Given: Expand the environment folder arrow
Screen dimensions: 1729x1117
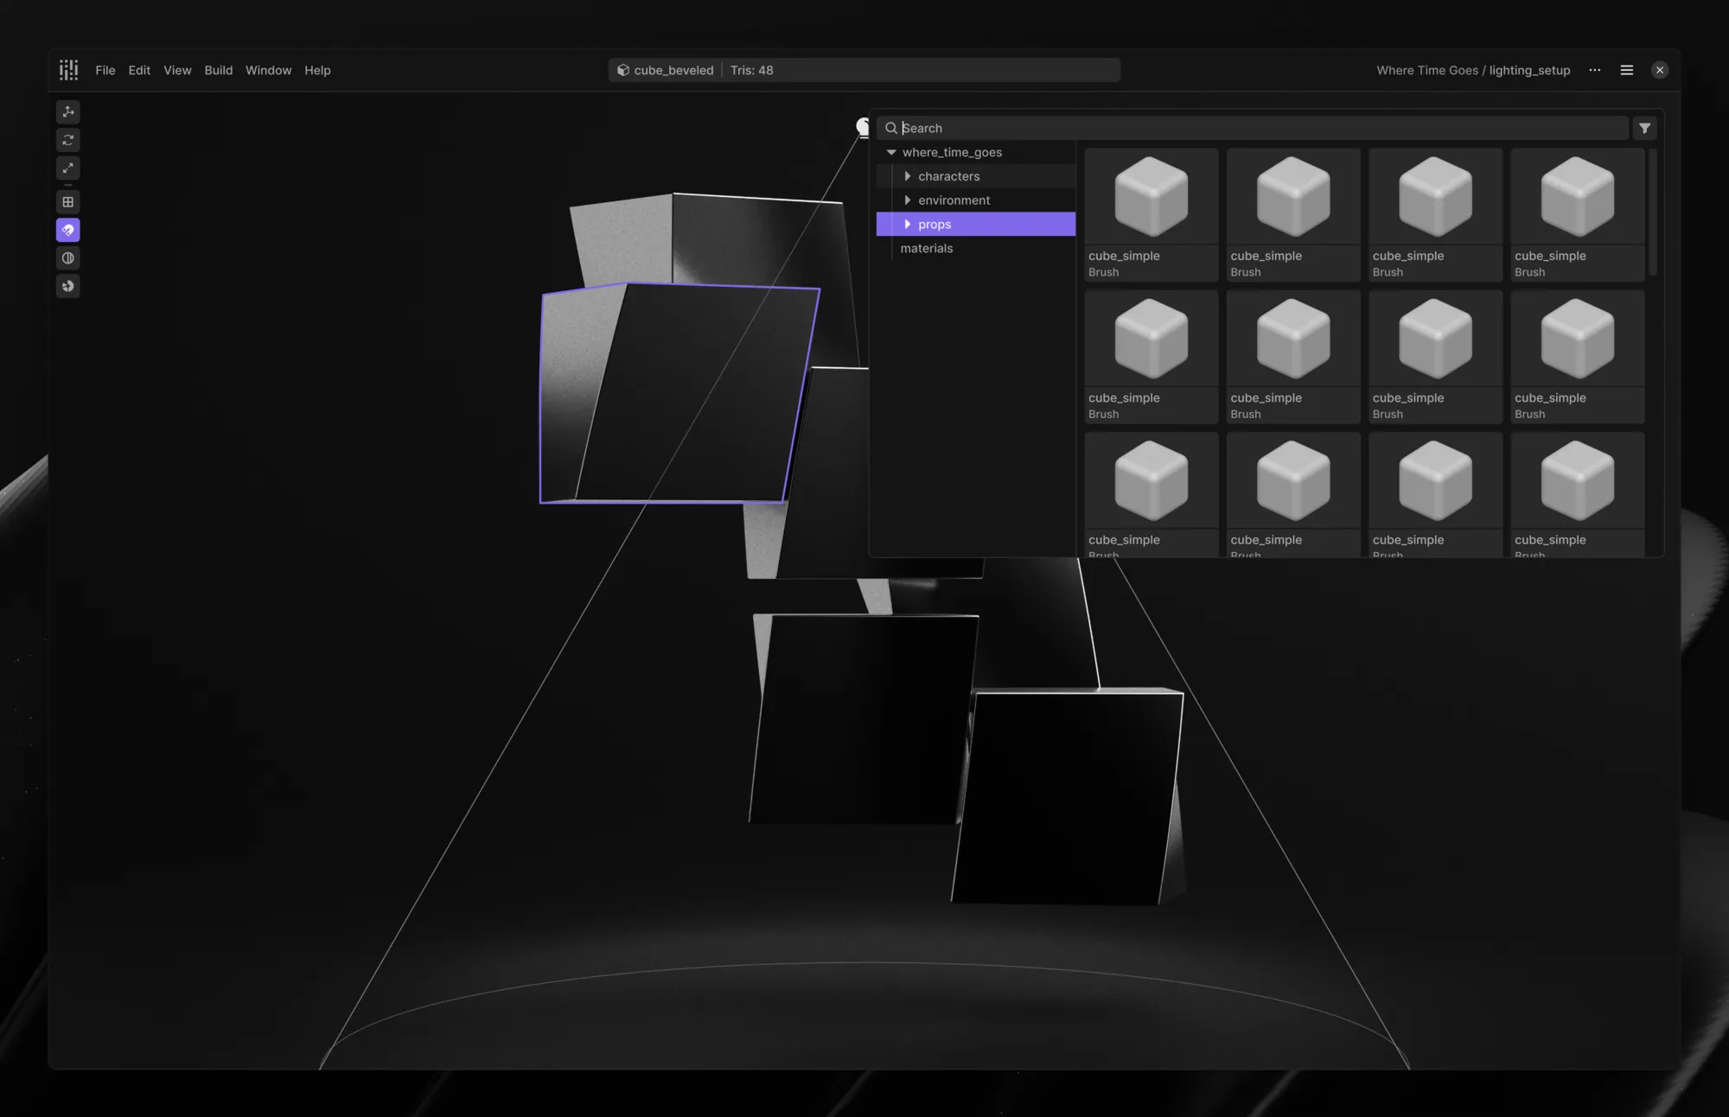Looking at the screenshot, I should coord(907,200).
